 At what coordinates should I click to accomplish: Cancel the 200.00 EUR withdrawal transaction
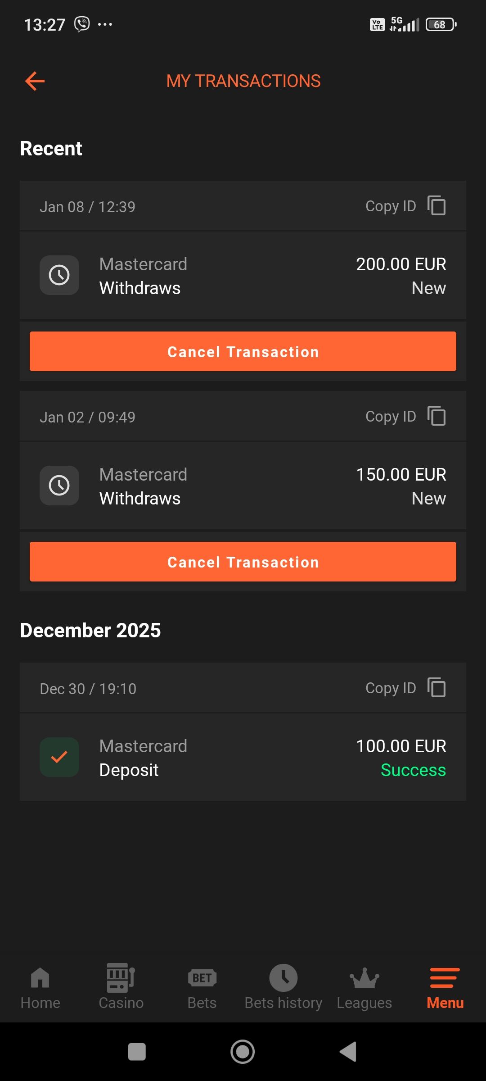pos(243,351)
